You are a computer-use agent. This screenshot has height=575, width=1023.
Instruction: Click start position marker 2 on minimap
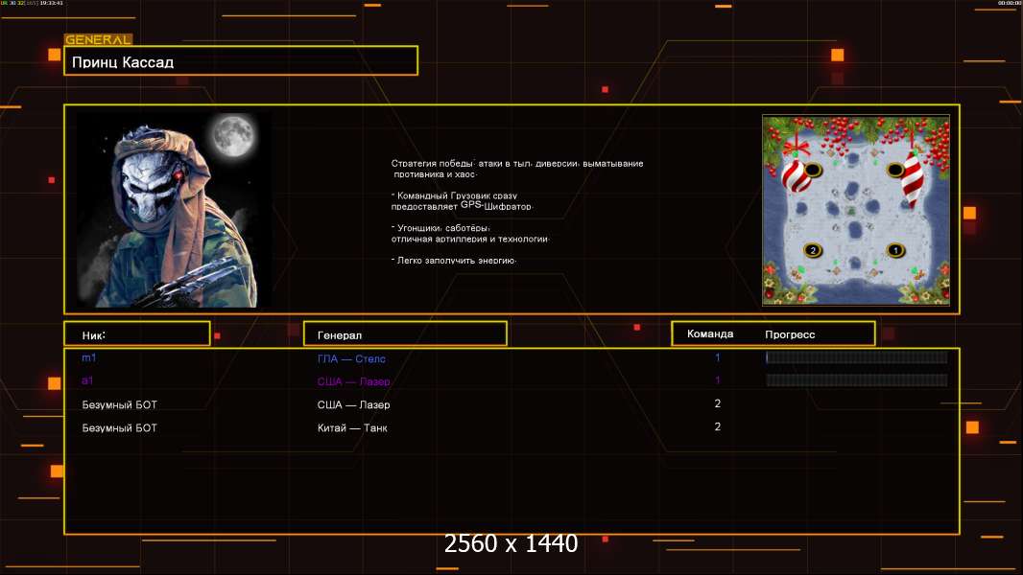click(x=812, y=250)
